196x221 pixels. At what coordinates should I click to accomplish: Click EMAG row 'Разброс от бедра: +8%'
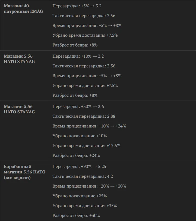tap(75, 45)
